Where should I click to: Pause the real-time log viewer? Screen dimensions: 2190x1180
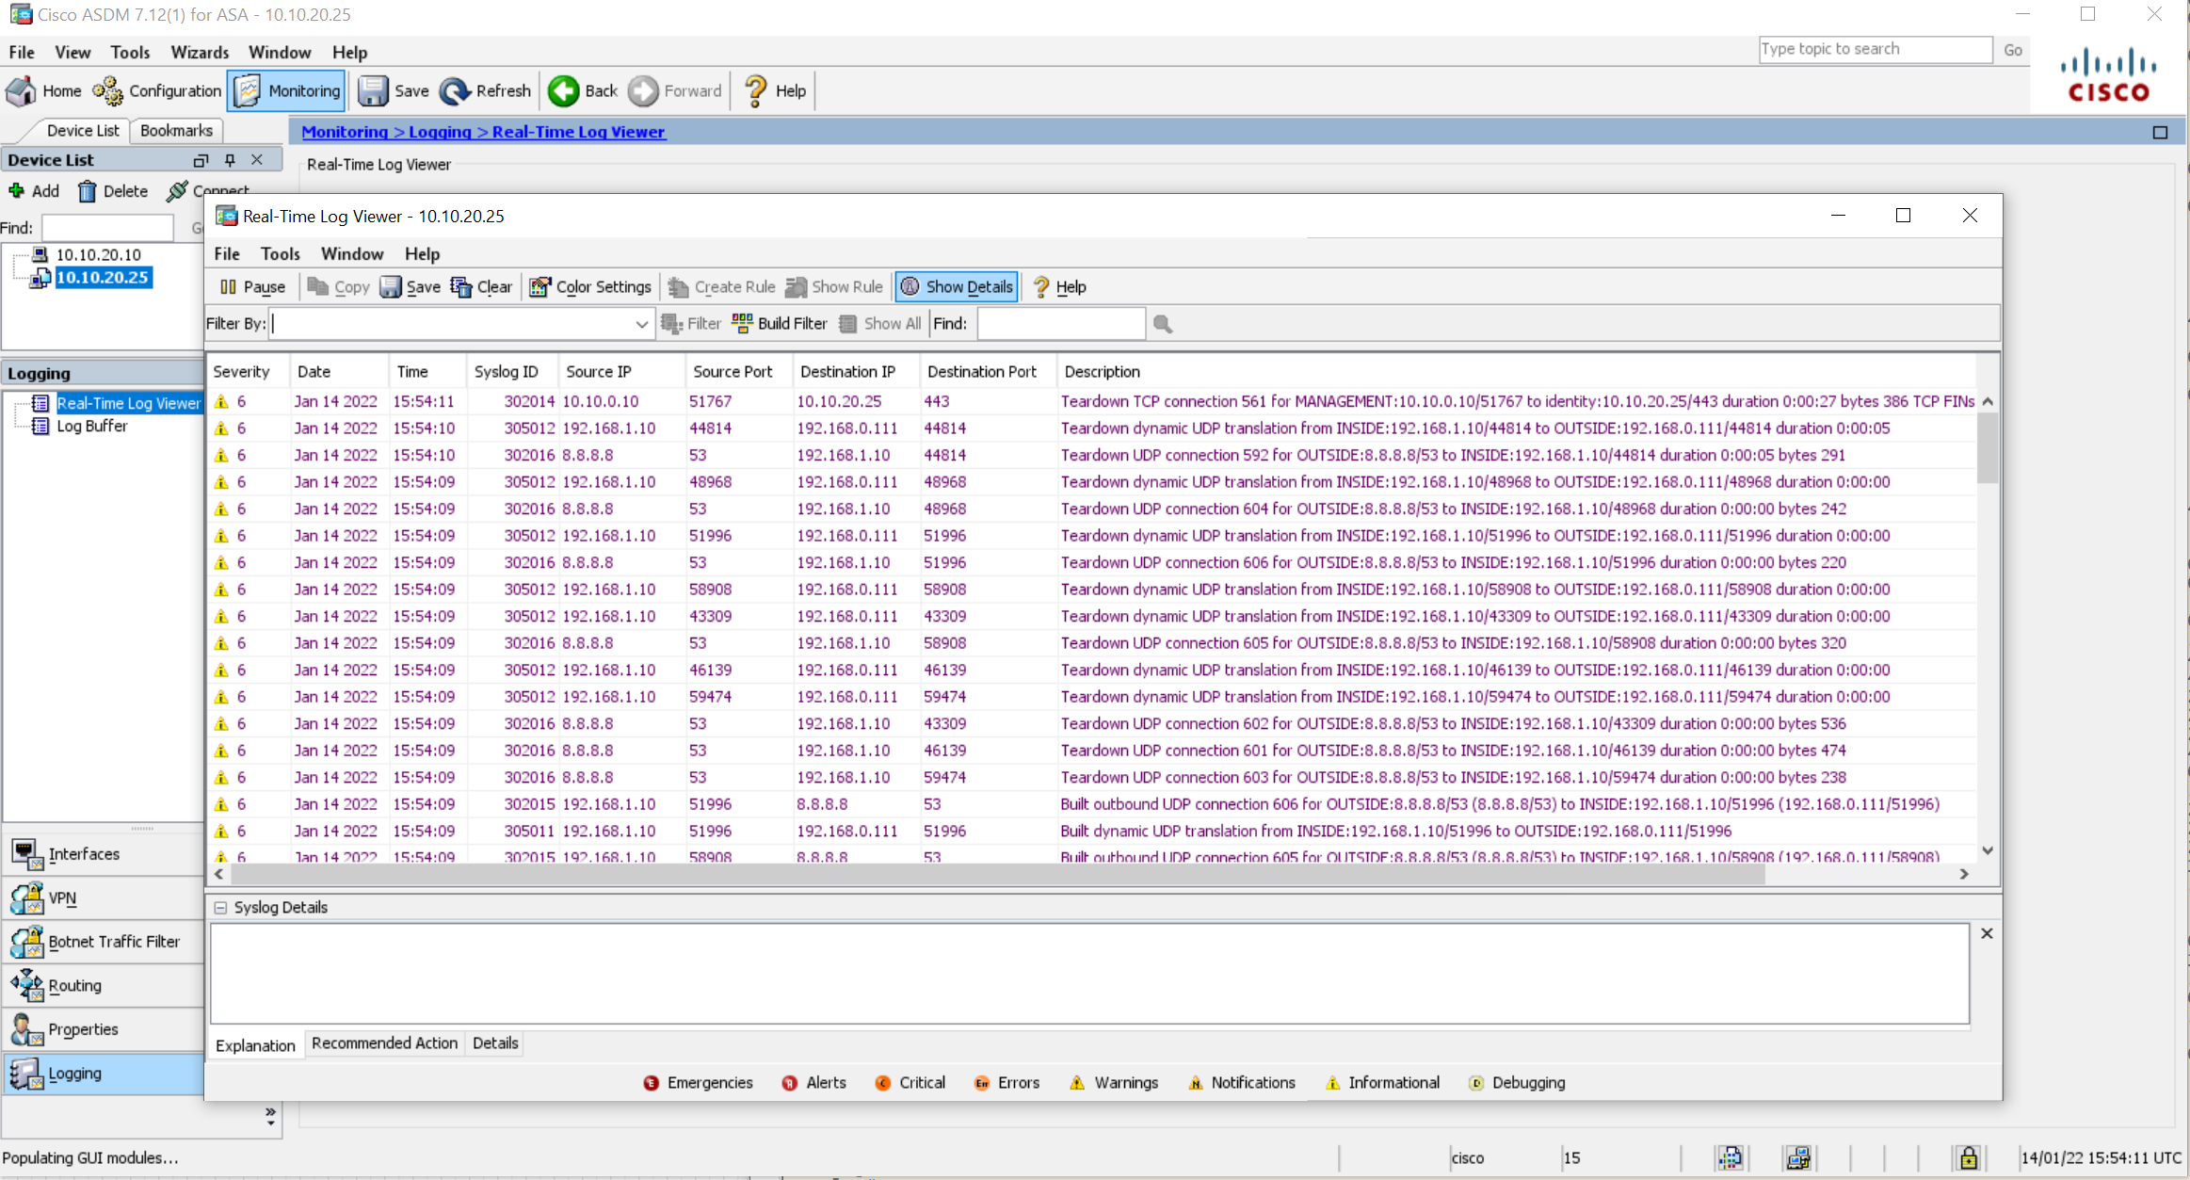(251, 287)
